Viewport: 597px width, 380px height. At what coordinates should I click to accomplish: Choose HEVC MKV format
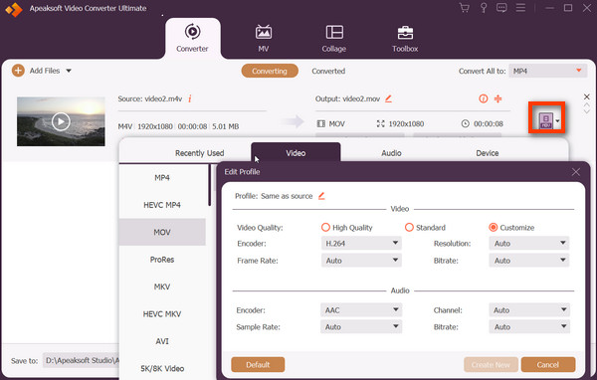coord(162,313)
